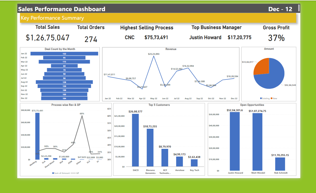The width and height of the screenshot is (316, 193).
Task: Click the Jan 22 bar showing 152 deals
Action: [x=64, y=54]
